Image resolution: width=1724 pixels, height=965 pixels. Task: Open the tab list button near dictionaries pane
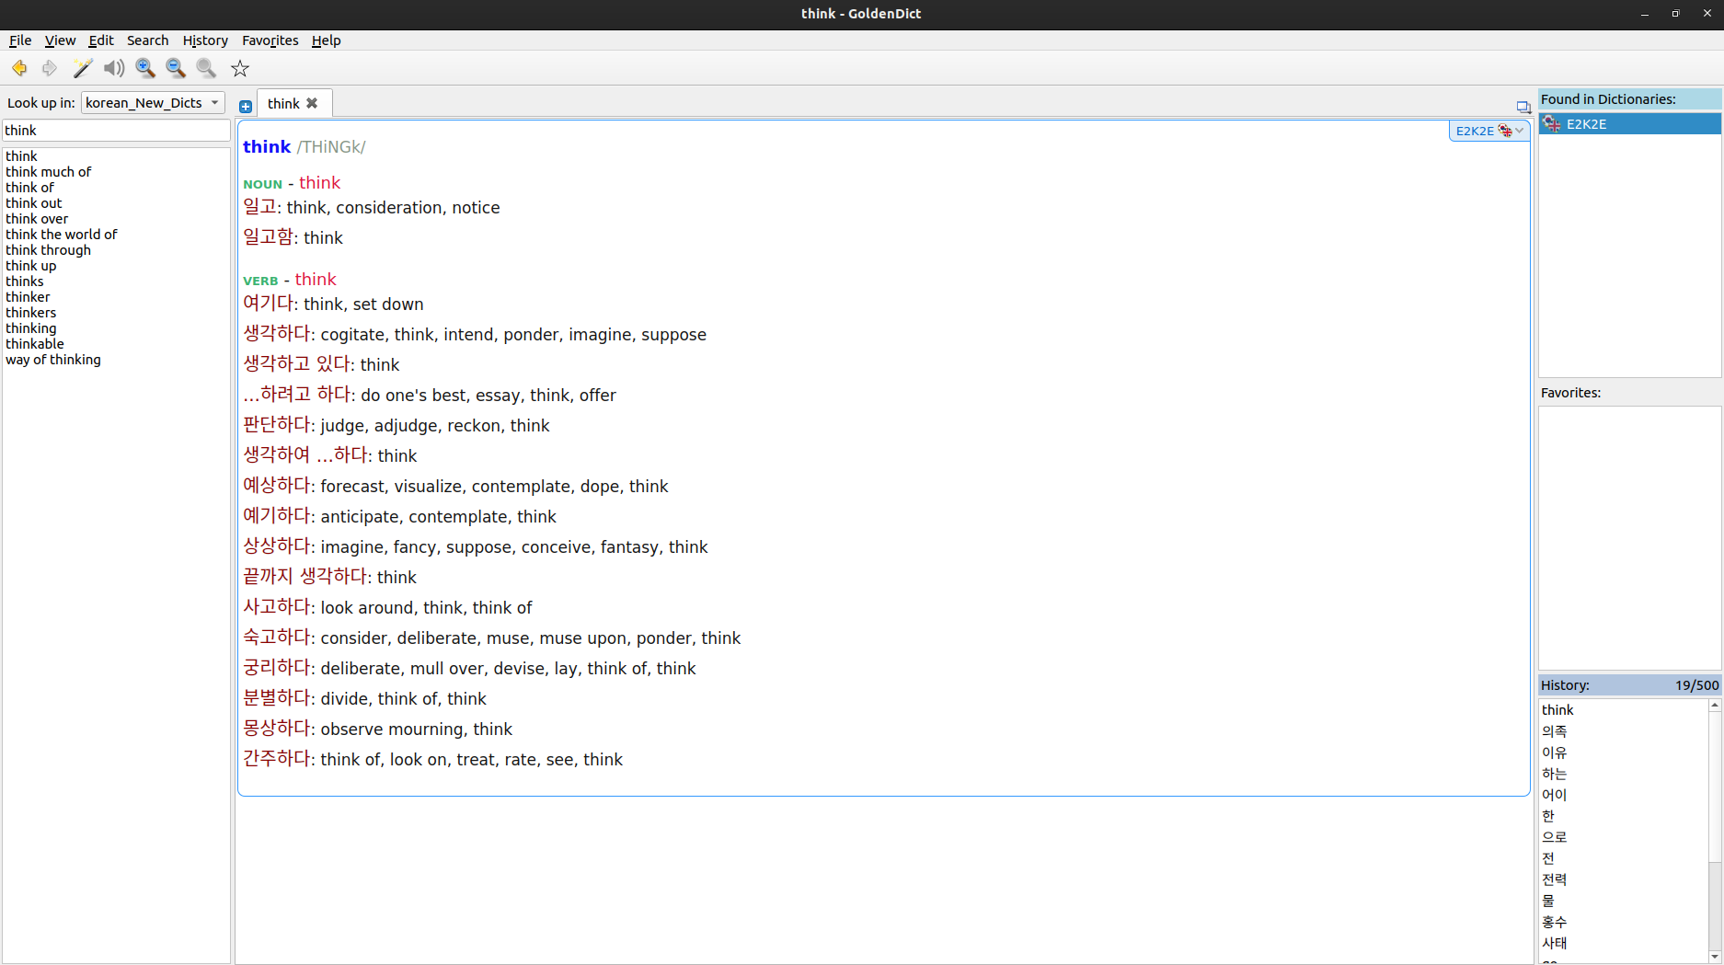(x=1523, y=107)
